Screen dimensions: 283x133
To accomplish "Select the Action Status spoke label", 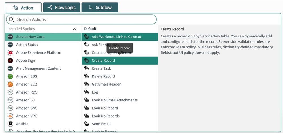I will point(27,45).
